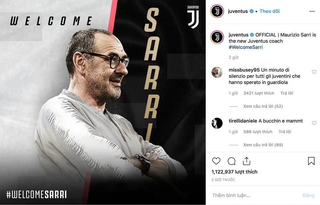Save the post with bookmark icon
320x205 pixels.
click(311, 161)
